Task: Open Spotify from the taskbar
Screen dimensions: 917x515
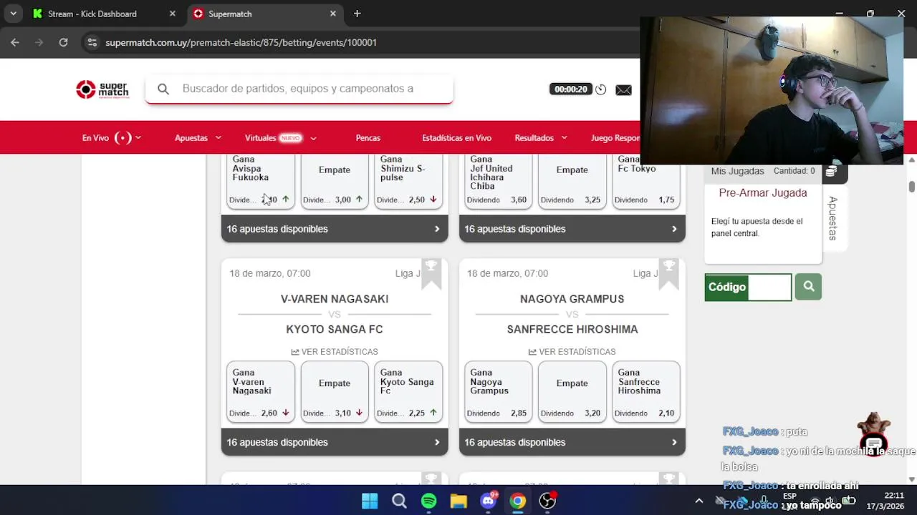Action: (429, 501)
